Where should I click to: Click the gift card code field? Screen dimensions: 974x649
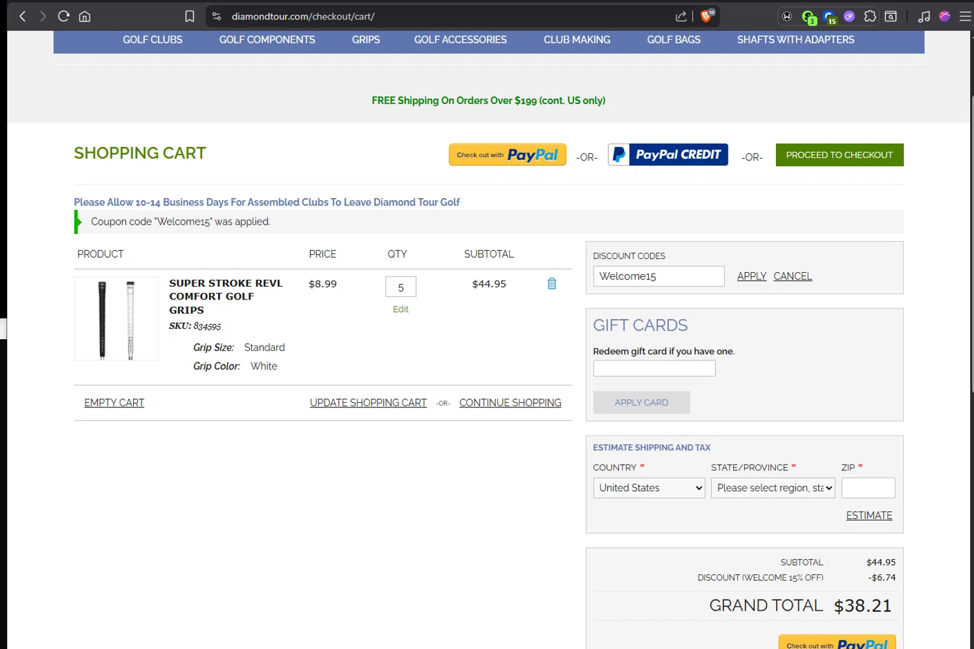tap(655, 368)
